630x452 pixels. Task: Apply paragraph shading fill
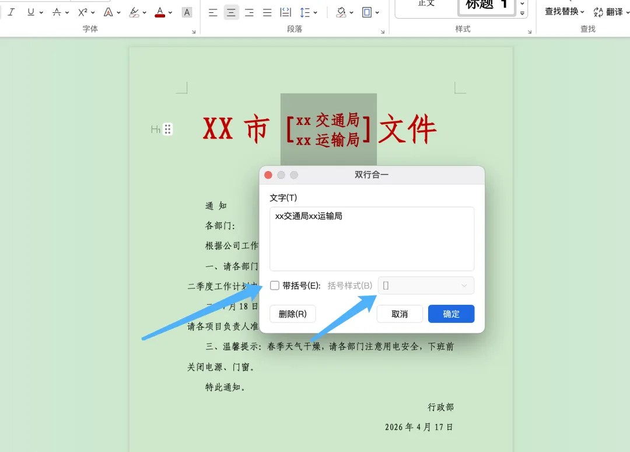[341, 12]
